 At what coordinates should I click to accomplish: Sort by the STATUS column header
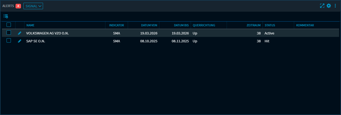click(270, 25)
